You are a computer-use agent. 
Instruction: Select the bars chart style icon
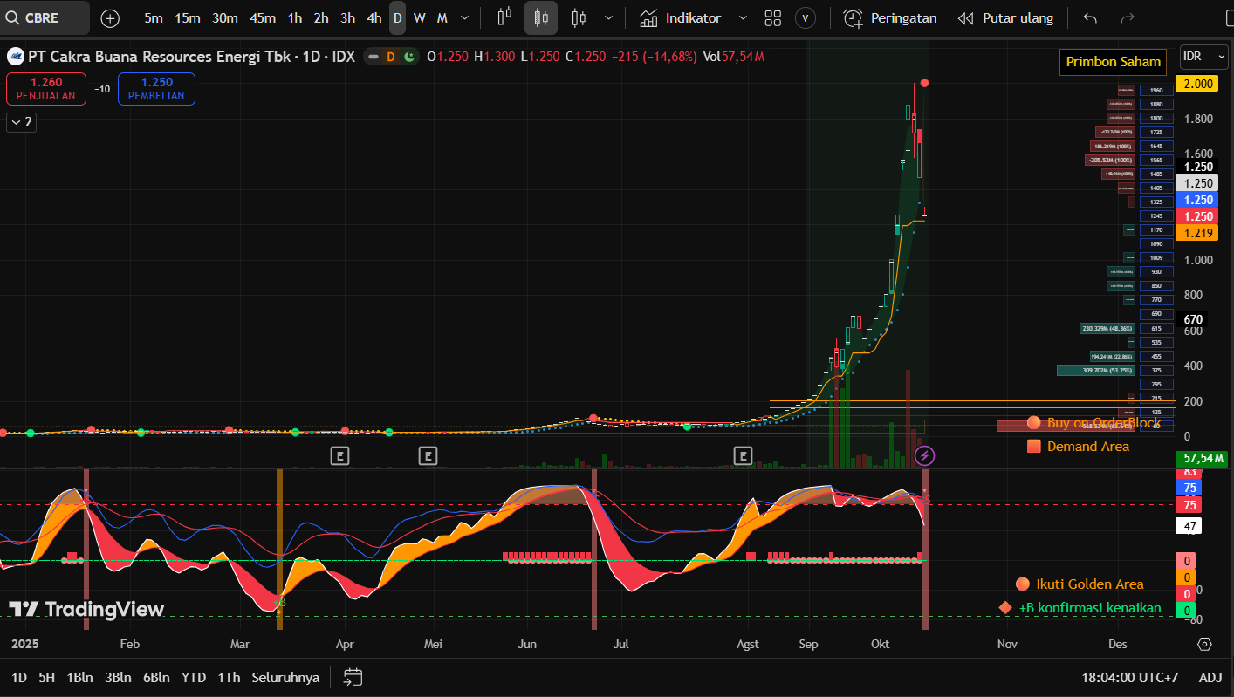point(504,18)
